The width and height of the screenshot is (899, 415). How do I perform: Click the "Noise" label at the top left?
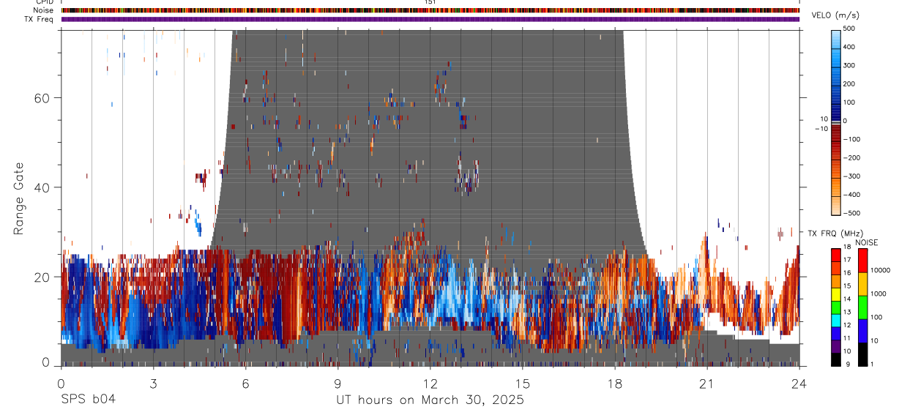pos(44,10)
